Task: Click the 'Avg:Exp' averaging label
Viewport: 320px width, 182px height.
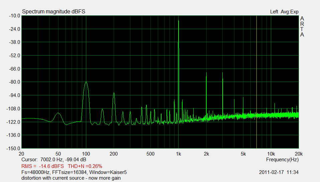Action: (290, 12)
